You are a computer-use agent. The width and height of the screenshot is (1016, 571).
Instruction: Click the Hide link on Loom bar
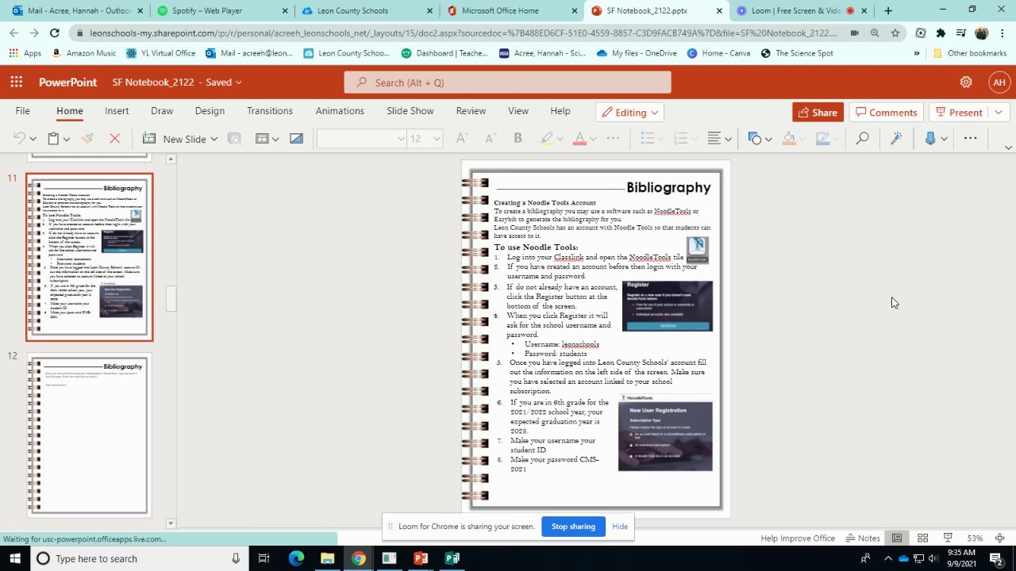pyautogui.click(x=620, y=527)
